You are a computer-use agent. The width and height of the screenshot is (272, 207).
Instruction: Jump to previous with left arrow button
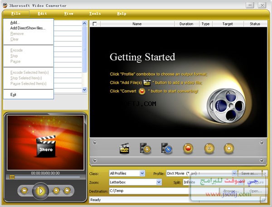pyautogui.click(x=24, y=191)
